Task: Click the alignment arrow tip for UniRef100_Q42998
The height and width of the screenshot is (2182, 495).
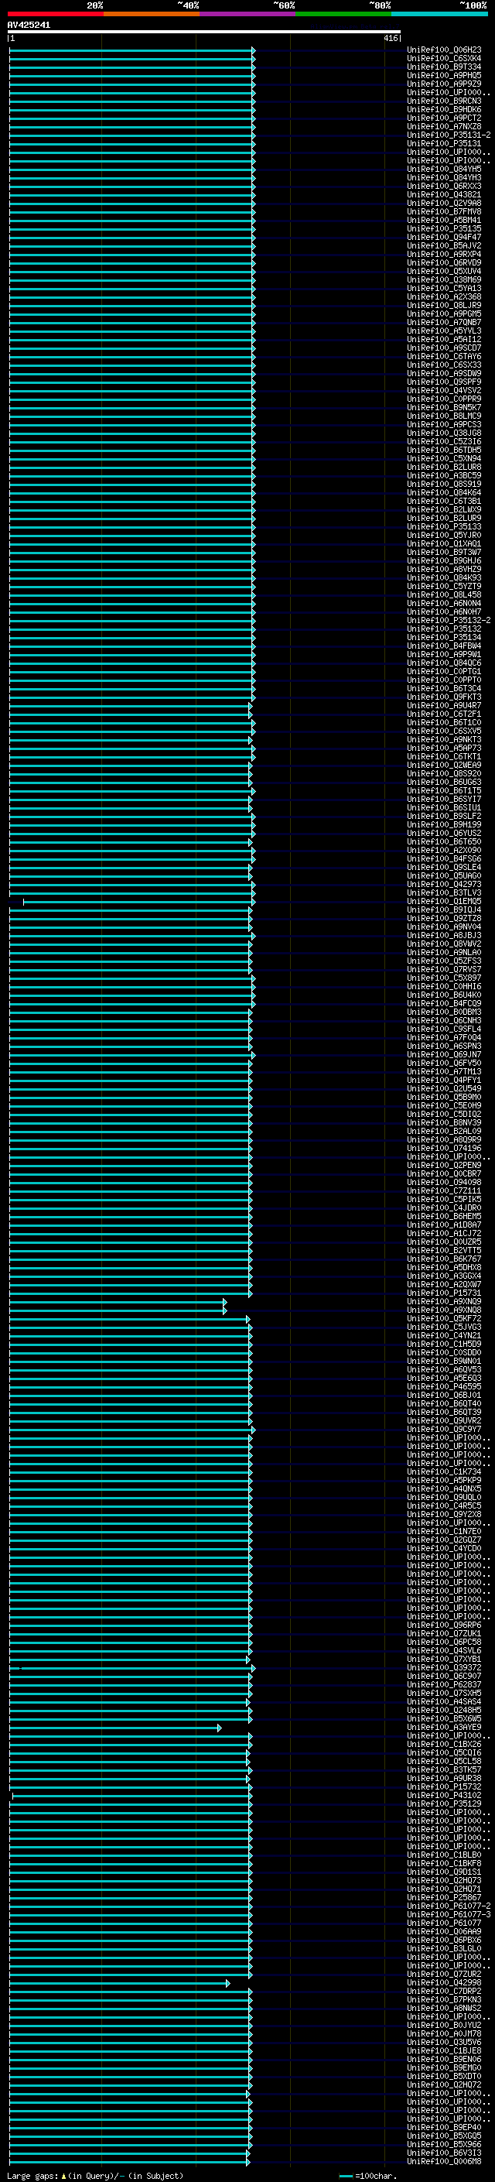Action: pyautogui.click(x=227, y=1984)
